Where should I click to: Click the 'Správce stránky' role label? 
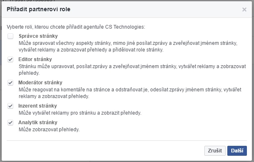(x=38, y=36)
